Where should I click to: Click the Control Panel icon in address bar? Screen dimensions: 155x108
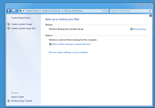[x=20, y=11]
